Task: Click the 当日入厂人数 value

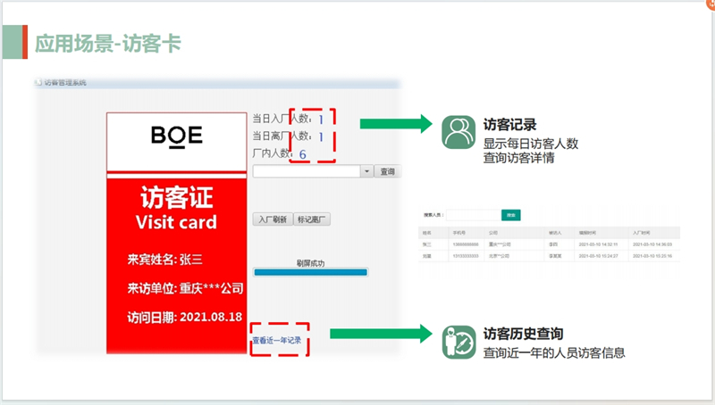Action: (321, 120)
